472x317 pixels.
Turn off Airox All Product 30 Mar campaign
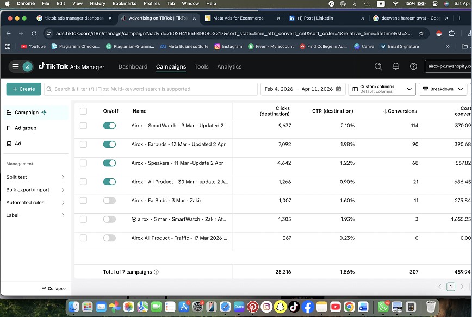109,182
